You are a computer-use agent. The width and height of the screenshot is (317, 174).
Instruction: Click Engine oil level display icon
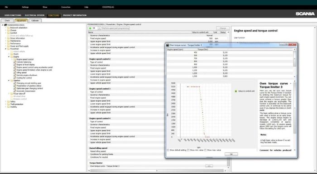(15, 65)
